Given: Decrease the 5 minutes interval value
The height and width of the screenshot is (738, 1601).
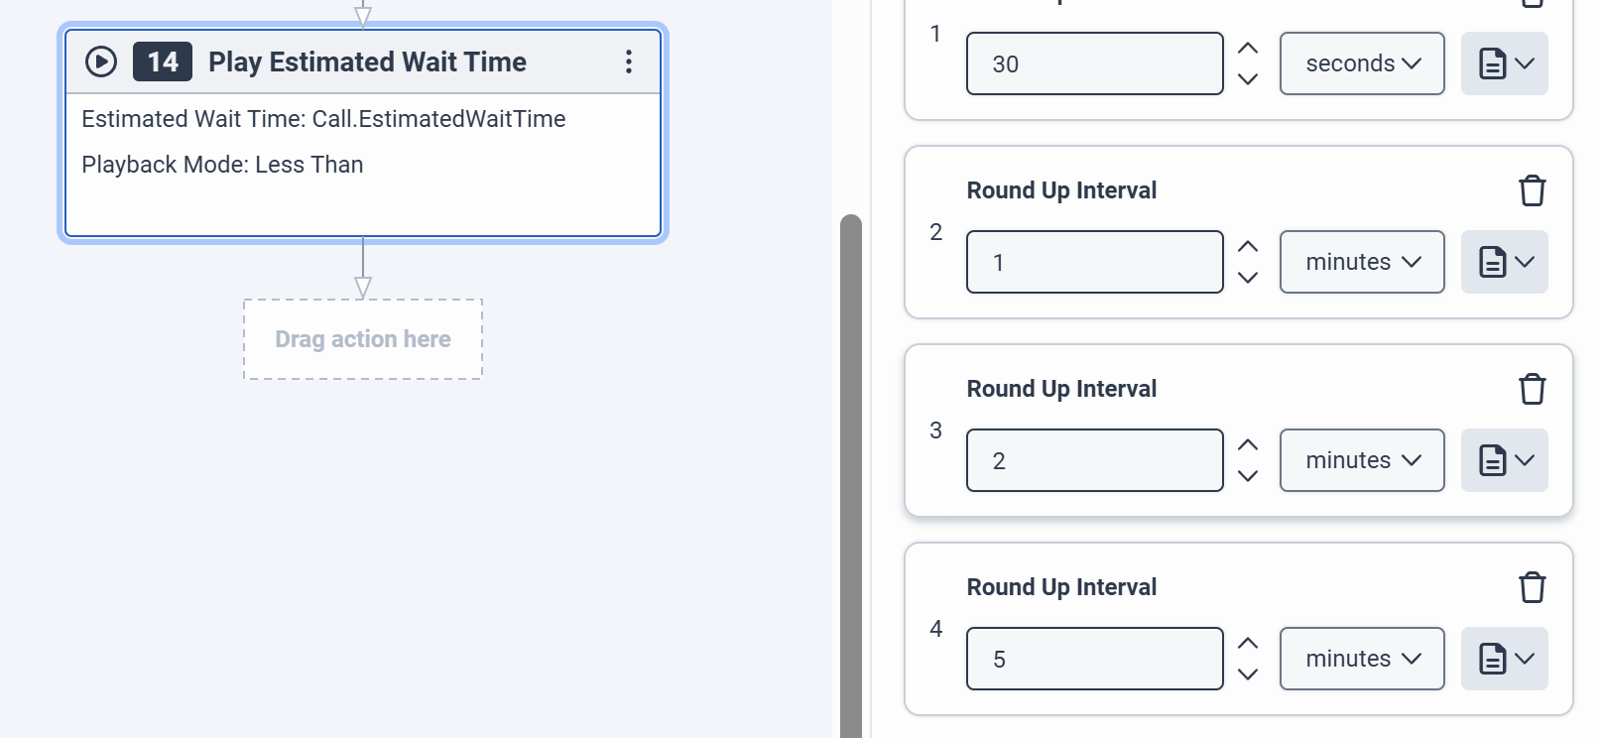Looking at the screenshot, I should [1248, 675].
